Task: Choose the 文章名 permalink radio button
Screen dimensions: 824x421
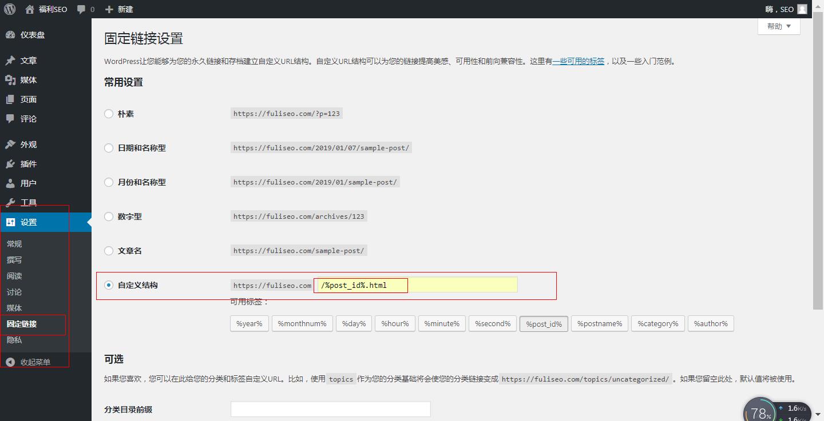Action: coord(109,251)
